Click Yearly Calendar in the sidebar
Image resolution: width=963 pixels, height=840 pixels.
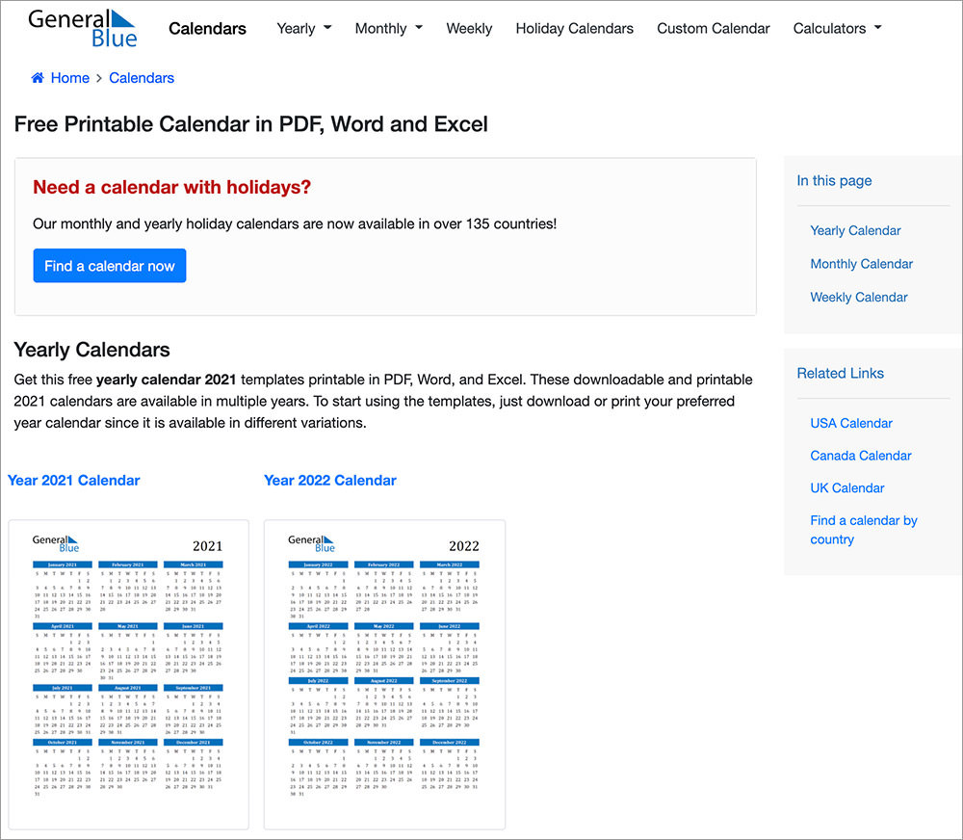coord(855,230)
